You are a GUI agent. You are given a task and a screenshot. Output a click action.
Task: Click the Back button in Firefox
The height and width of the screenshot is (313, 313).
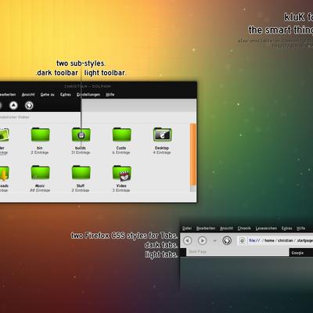click(x=187, y=240)
